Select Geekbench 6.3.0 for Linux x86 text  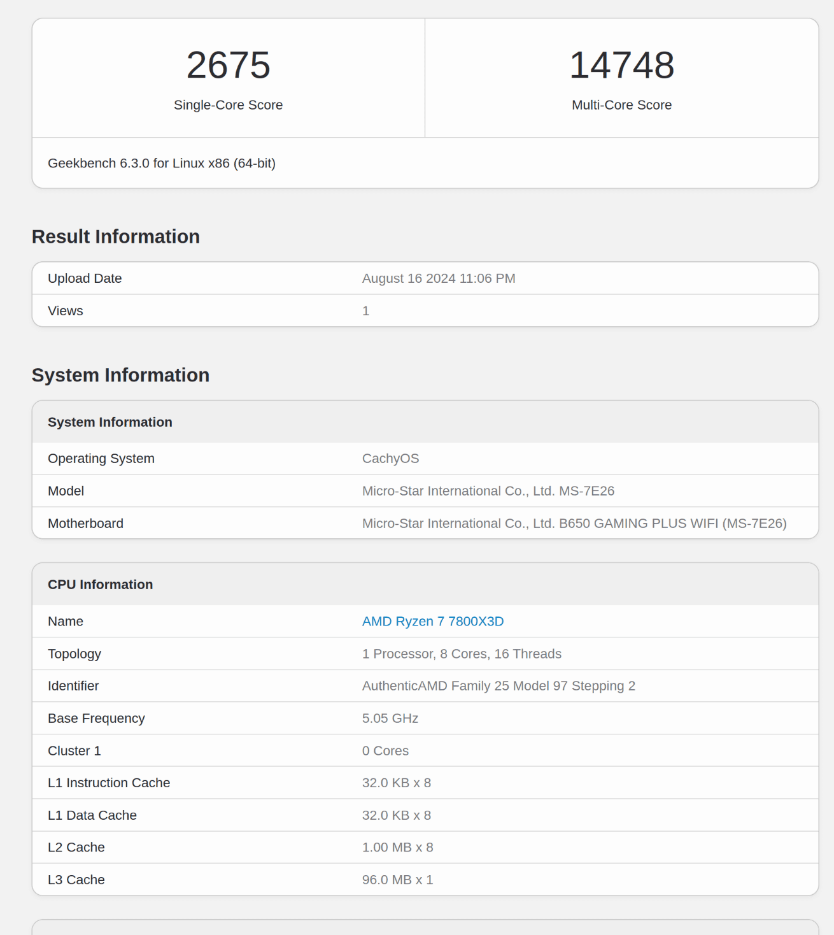[x=162, y=163]
